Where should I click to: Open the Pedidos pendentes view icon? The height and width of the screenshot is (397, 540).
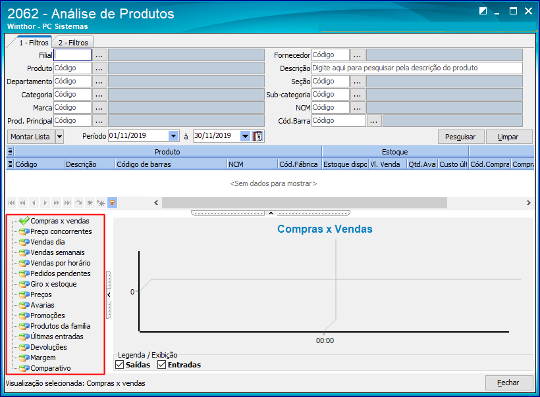24,273
